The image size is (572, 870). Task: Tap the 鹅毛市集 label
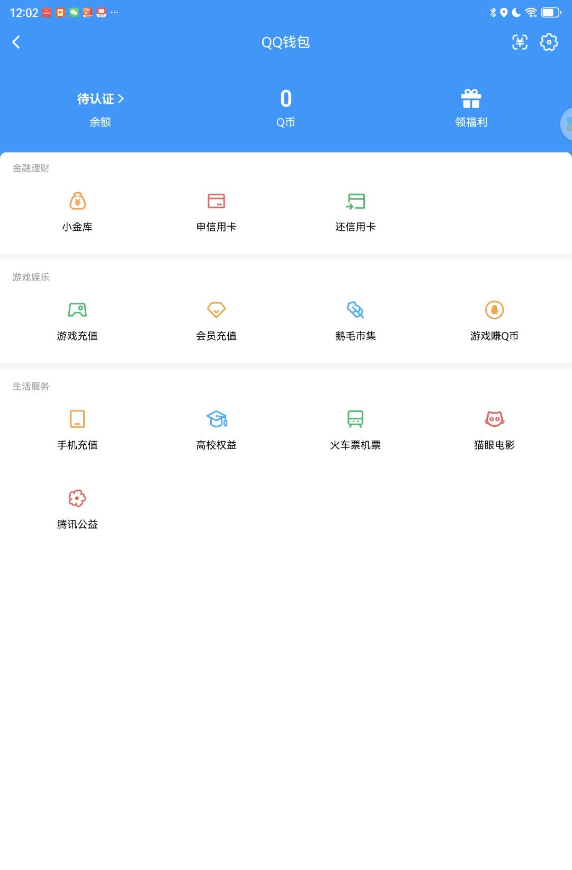coord(355,336)
